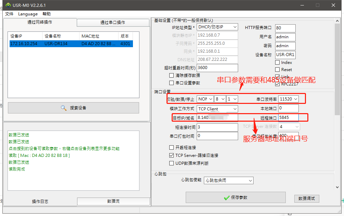Viewport: 344px width, 216px height.
Task: Open the data bits 8 dropdown
Action: (x=220, y=99)
